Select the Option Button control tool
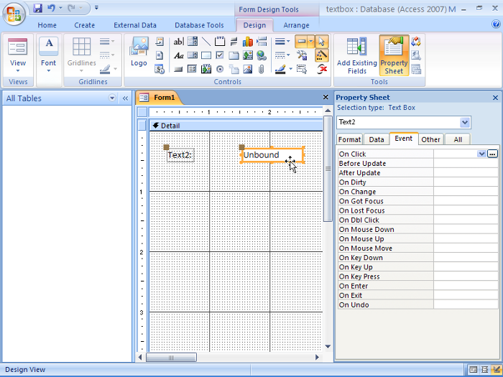 pyautogui.click(x=220, y=69)
